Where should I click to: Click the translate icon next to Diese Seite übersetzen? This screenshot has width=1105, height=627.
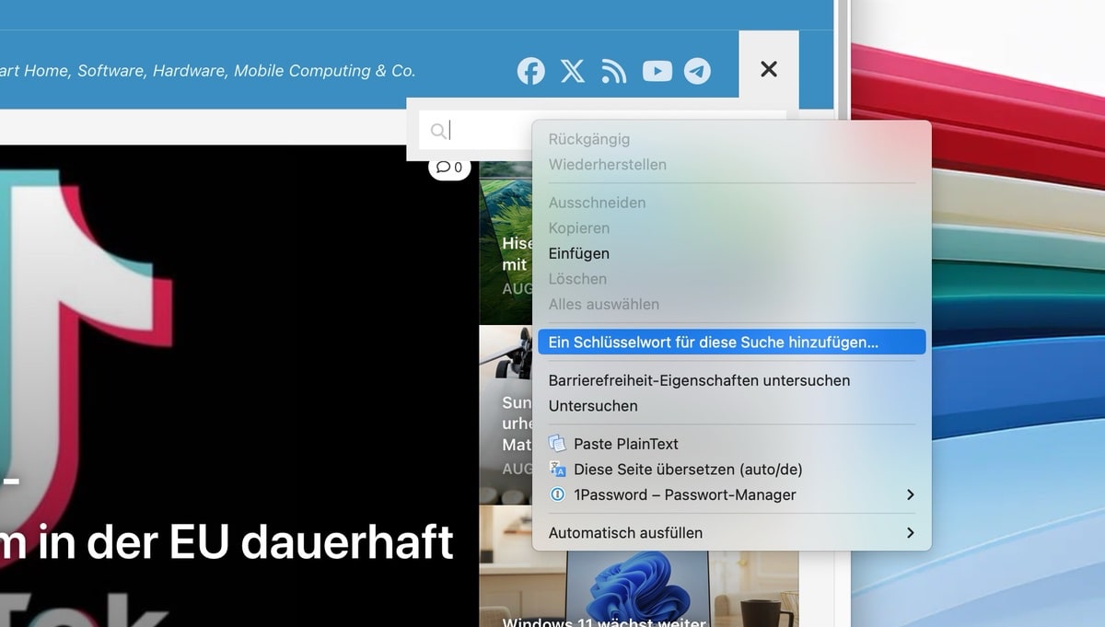[558, 469]
